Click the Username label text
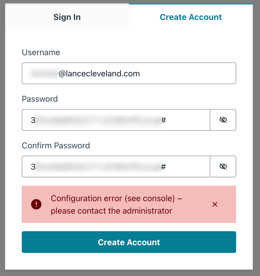Viewport: 260px width, 276px height. pos(41,53)
